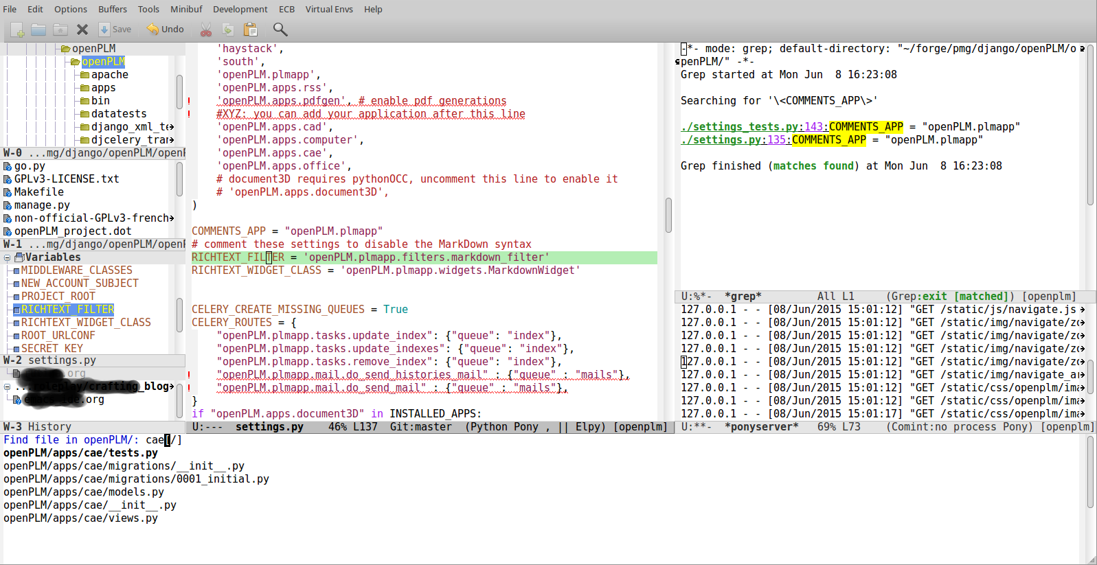Open the Options menu

click(71, 9)
